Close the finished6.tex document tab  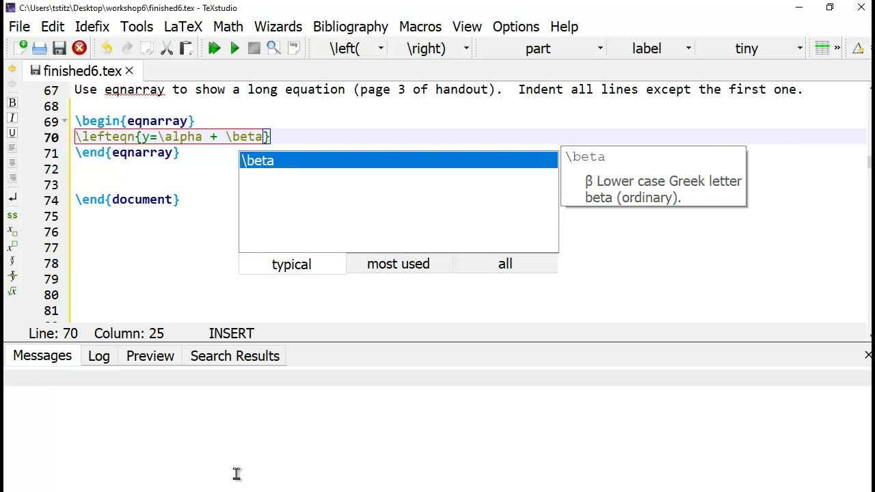[129, 70]
